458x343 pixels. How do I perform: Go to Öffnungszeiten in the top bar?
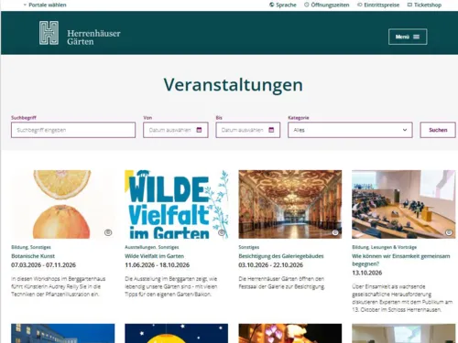(327, 5)
